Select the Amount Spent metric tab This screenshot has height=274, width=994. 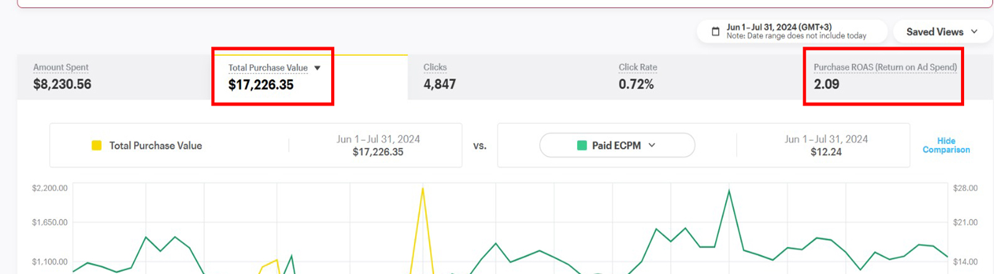point(62,76)
